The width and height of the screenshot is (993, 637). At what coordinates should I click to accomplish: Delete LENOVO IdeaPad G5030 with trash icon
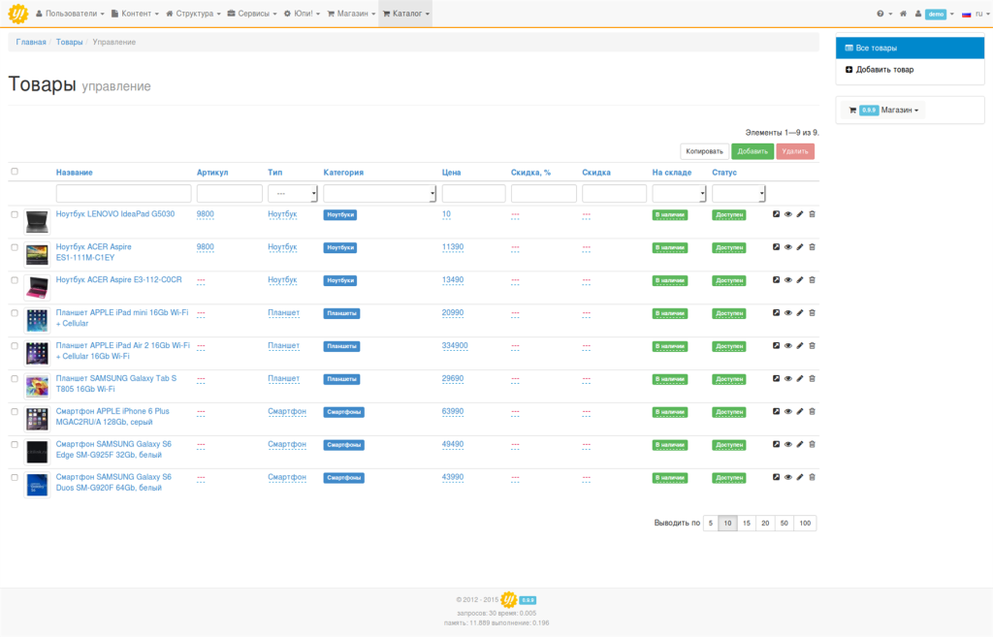click(812, 214)
